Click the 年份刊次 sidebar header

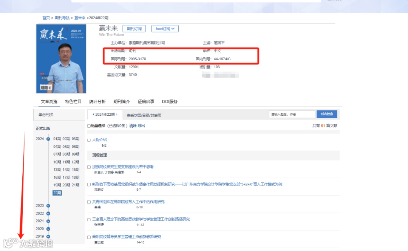click(x=46, y=115)
